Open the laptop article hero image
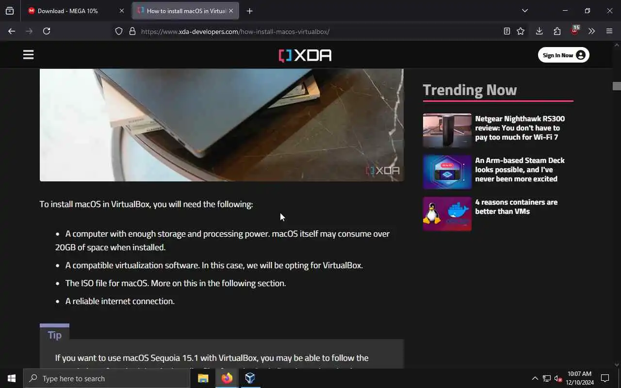This screenshot has width=621, height=388. point(221,125)
